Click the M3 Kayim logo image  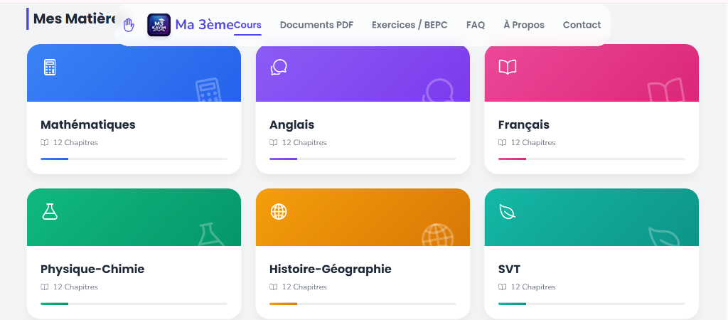(159, 25)
